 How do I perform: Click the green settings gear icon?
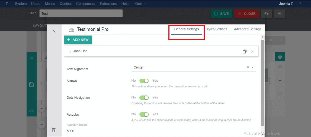point(280,57)
